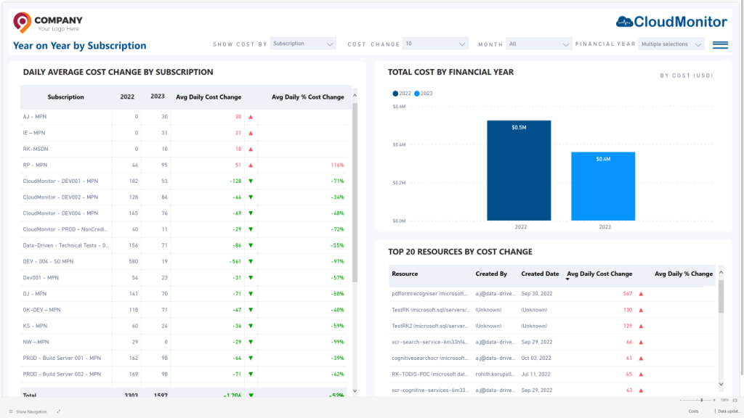Select the Data-Driven - Technical Tests row
This screenshot has height=418, width=744.
point(184,245)
